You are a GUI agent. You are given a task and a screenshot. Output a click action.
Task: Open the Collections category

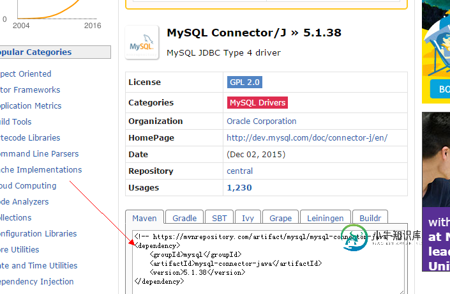[x=15, y=217]
